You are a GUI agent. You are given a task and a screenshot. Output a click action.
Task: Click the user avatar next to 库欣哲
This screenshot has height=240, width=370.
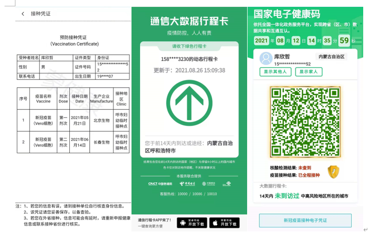266,58
